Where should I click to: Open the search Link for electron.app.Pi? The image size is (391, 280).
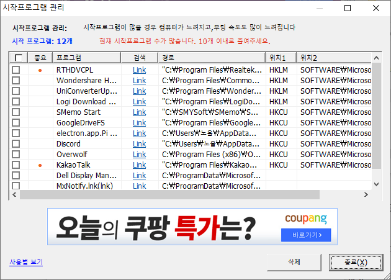(x=140, y=133)
